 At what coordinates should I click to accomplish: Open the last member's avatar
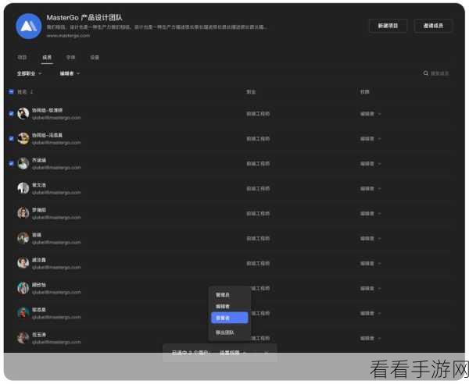pyautogui.click(x=23, y=338)
